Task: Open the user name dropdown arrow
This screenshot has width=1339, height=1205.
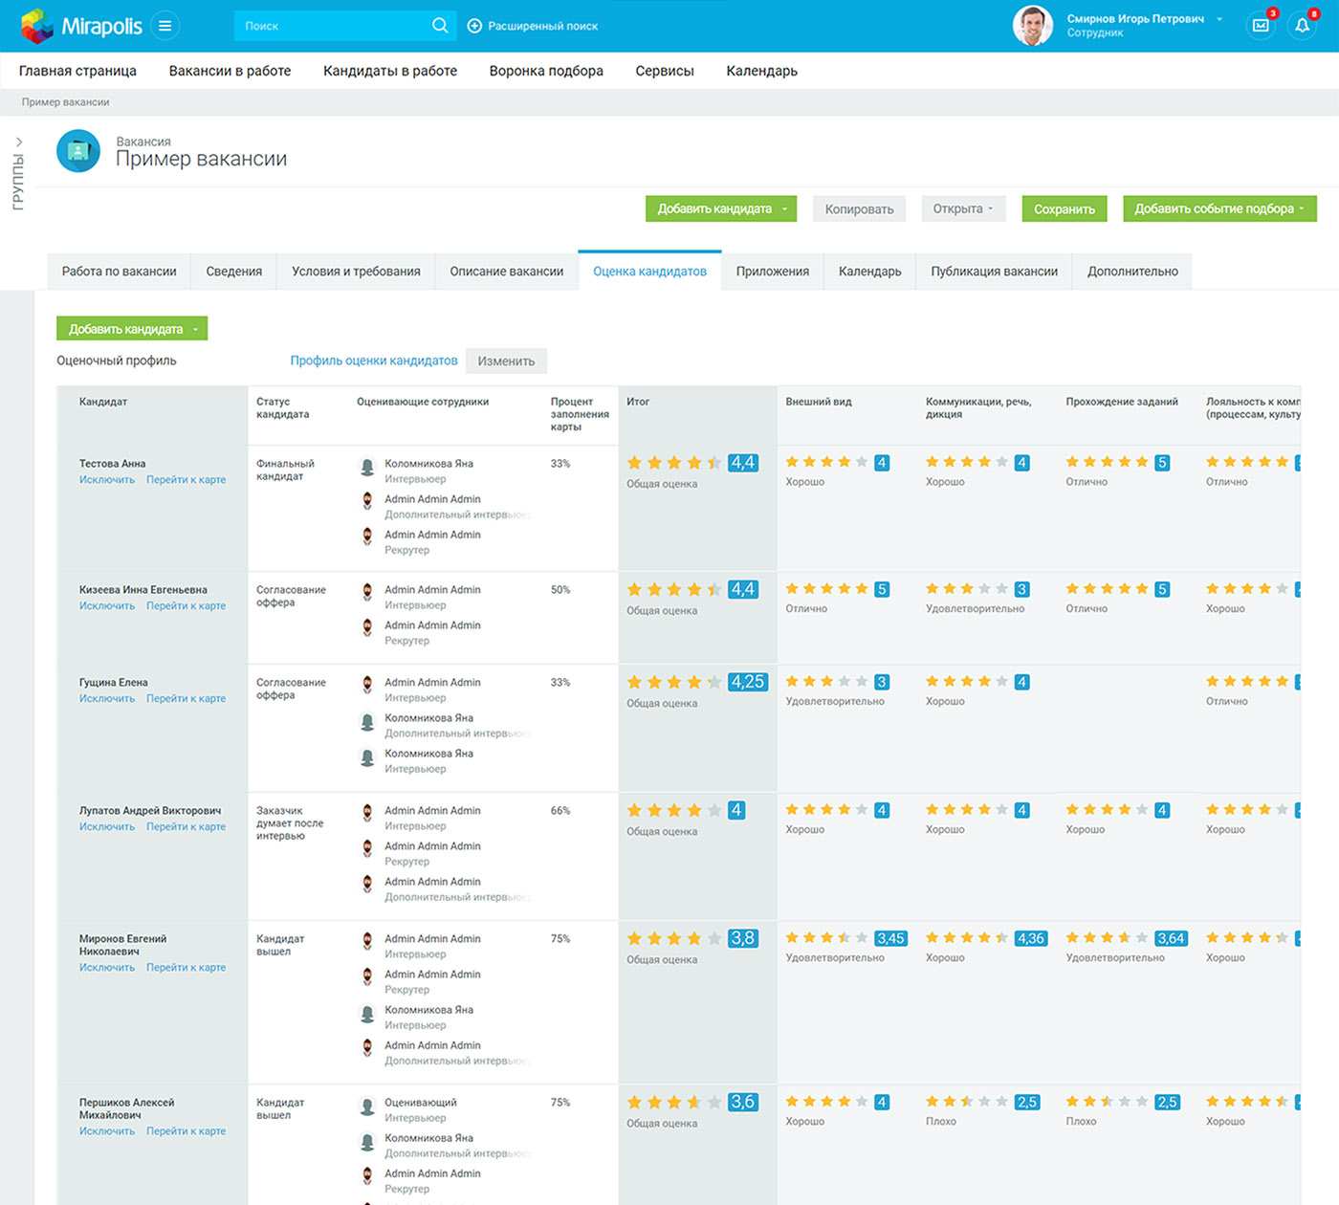Action: (1219, 19)
